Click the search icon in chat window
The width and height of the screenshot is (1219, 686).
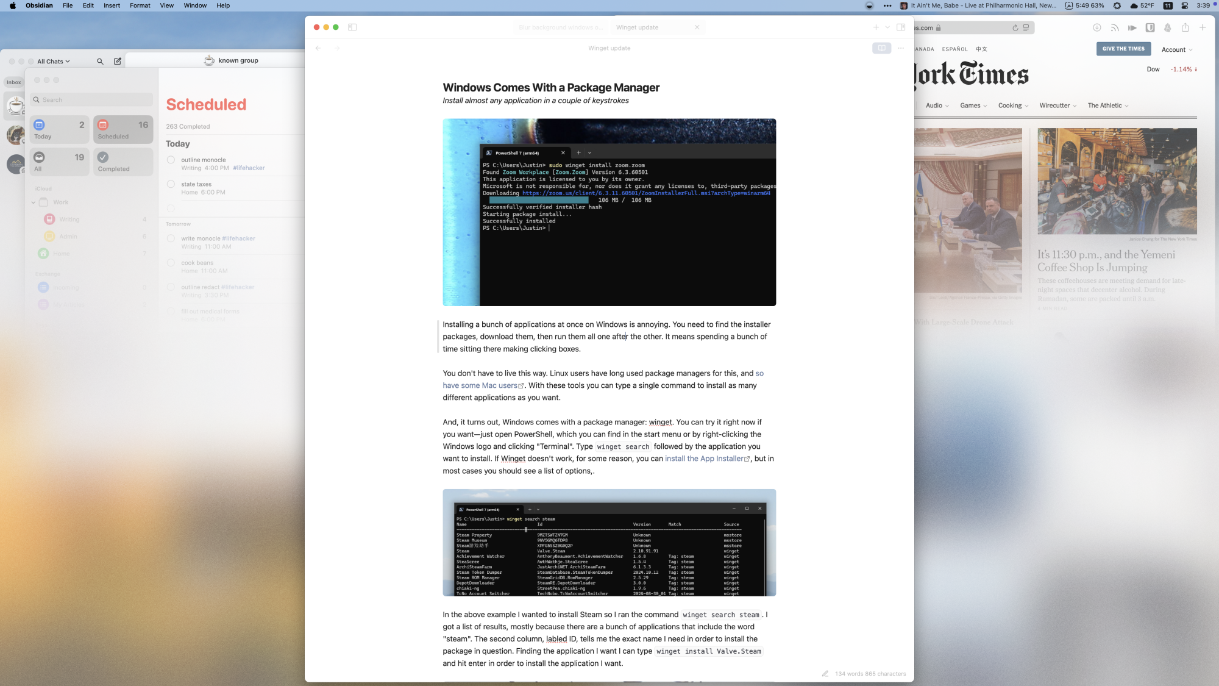(100, 62)
